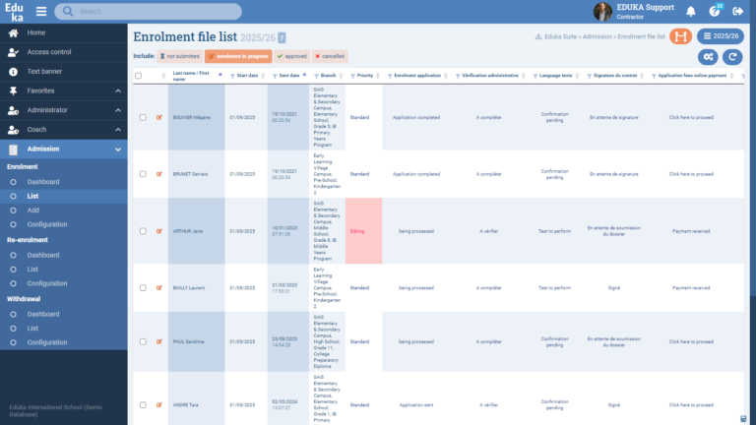Go to Re-enrolment Dashboard
This screenshot has height=425, width=756.
tap(43, 255)
